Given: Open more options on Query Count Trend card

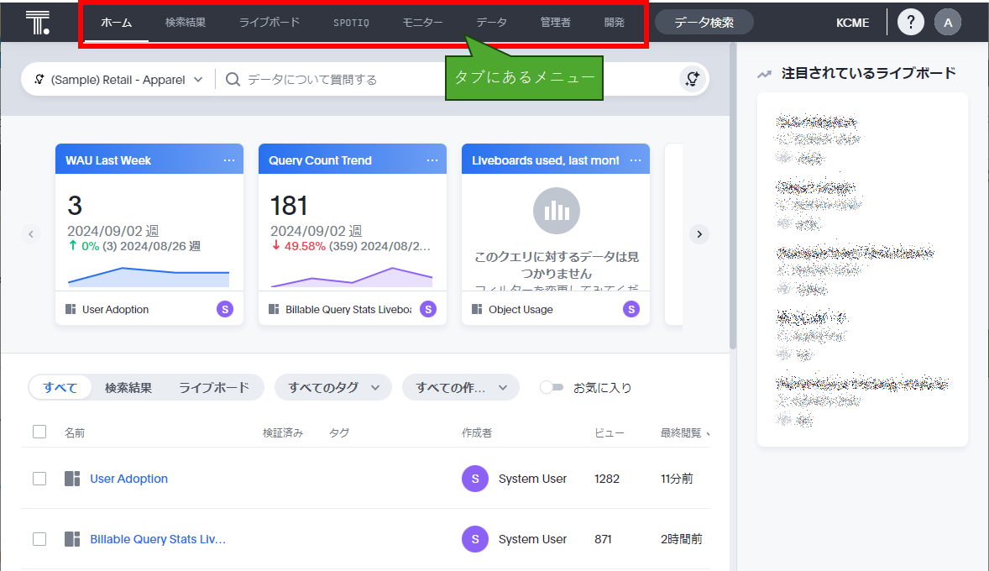Looking at the screenshot, I should (x=432, y=160).
